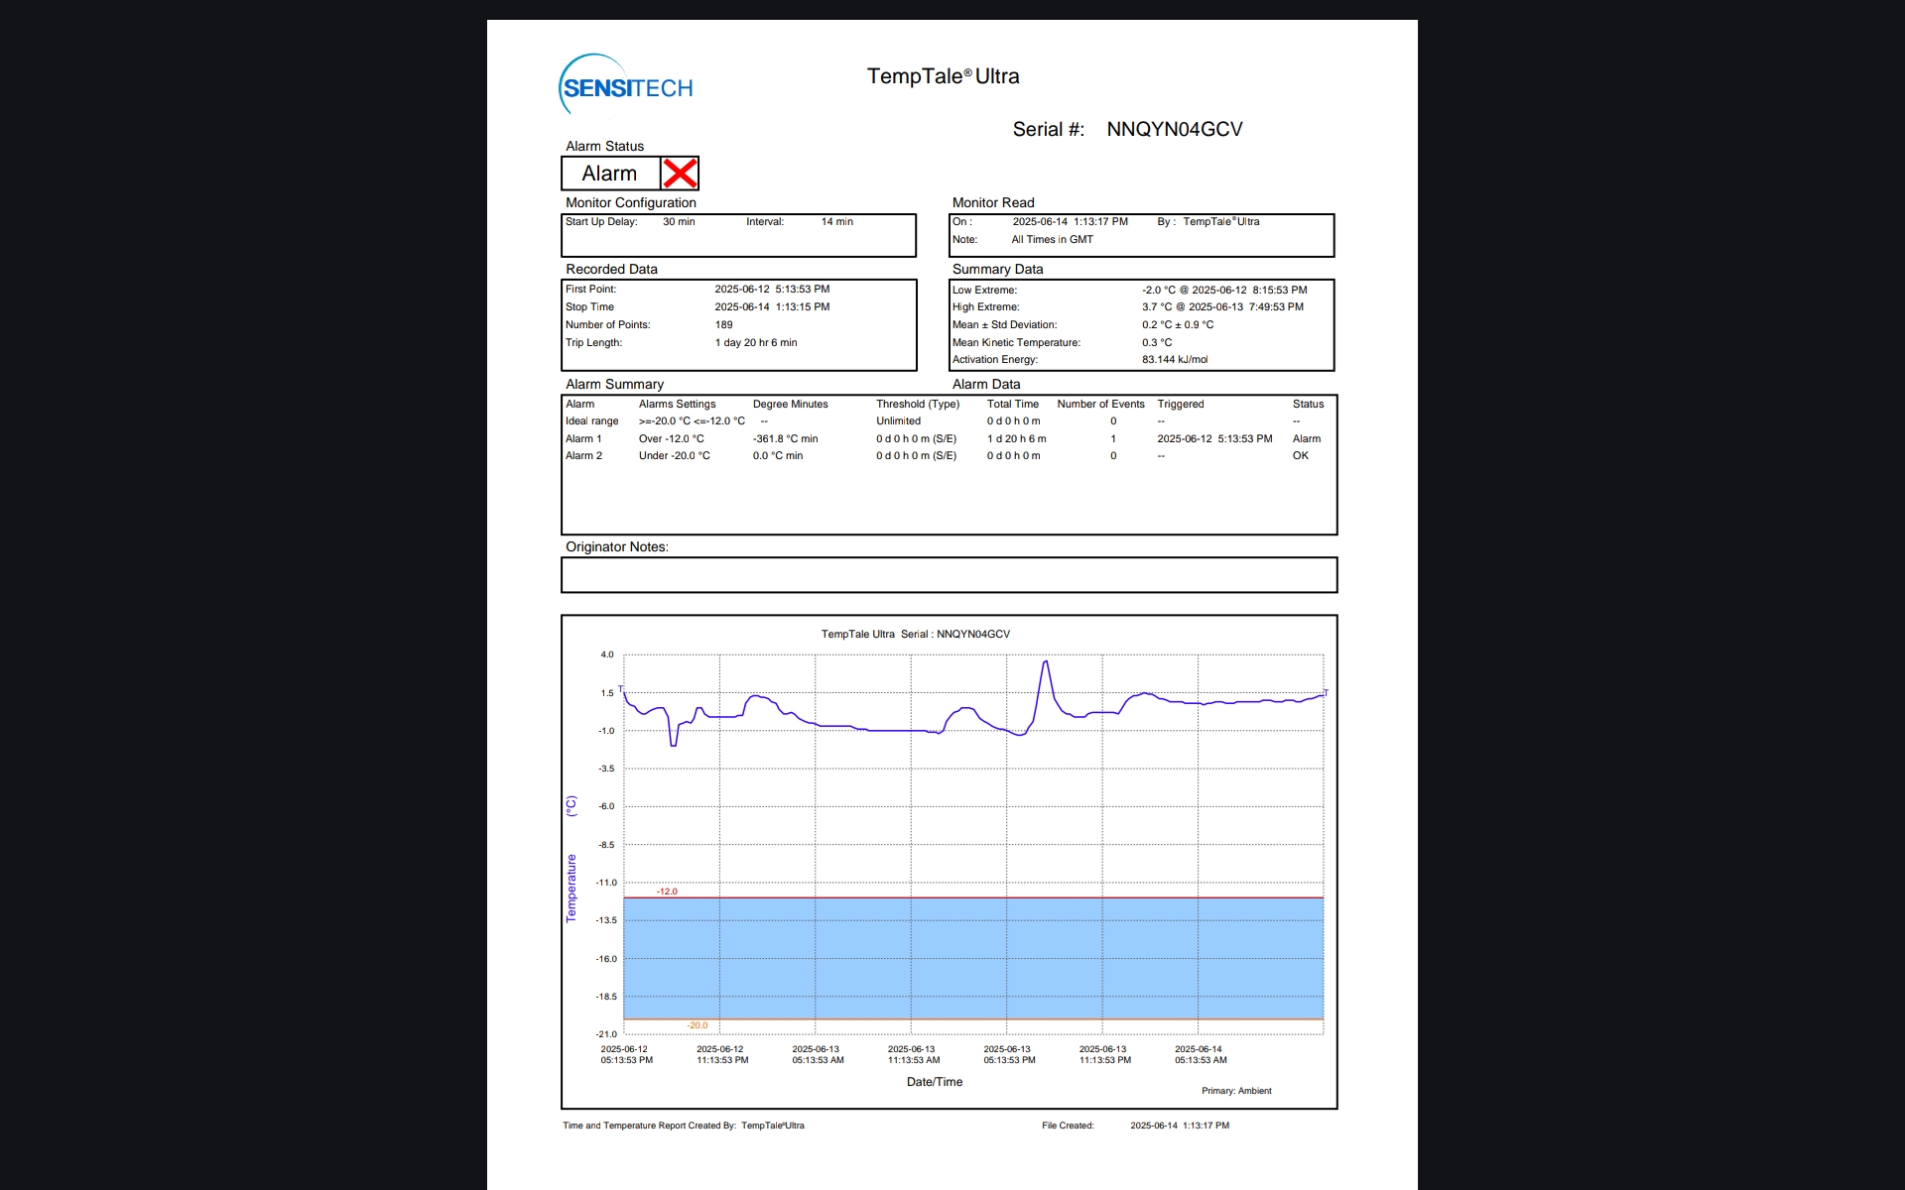This screenshot has width=1905, height=1190.
Task: Click Alarm 1 triggered '2025-06-12 5:13:53 PM'
Action: [1214, 439]
